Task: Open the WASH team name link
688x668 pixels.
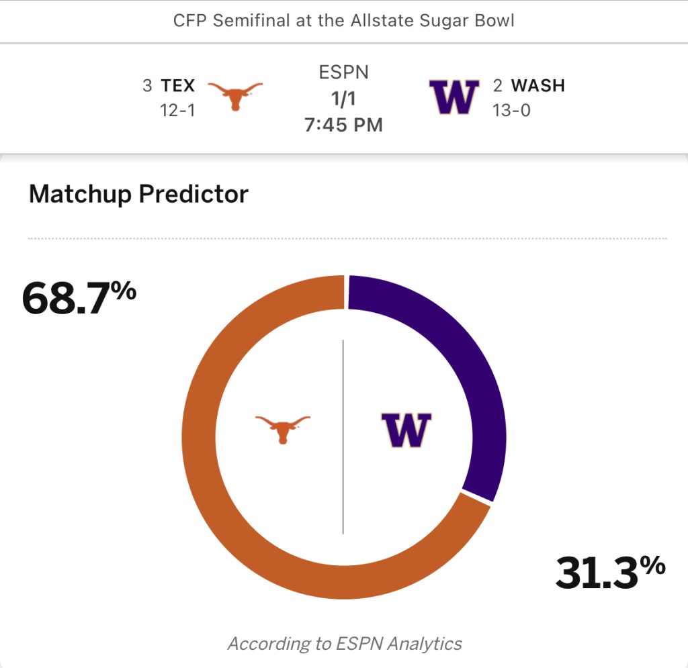Action: point(537,86)
